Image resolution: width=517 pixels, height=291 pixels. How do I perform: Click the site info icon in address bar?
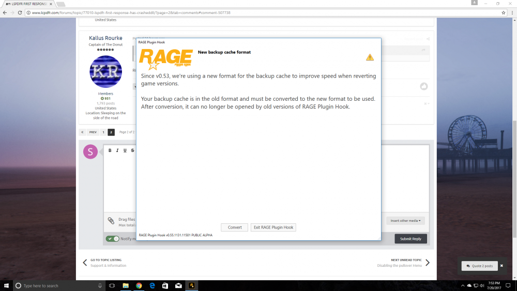click(x=28, y=12)
